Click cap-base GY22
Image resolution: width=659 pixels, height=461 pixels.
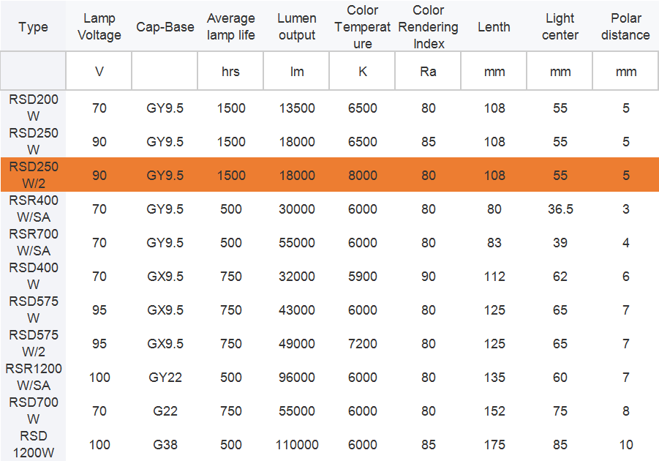click(165, 378)
